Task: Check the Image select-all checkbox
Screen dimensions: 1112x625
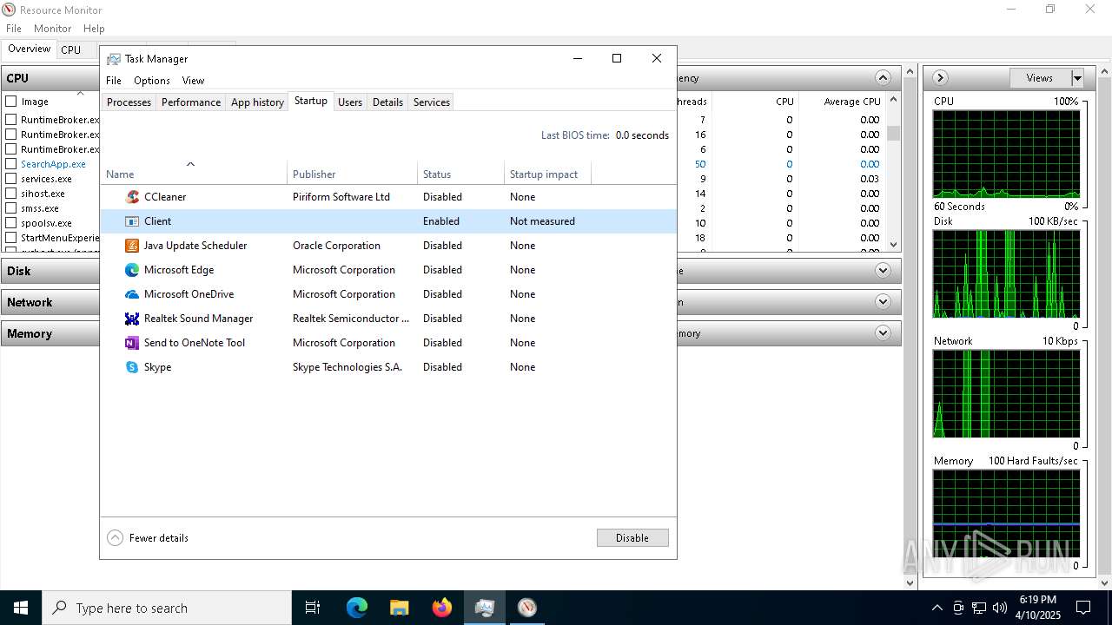Action: coord(11,102)
